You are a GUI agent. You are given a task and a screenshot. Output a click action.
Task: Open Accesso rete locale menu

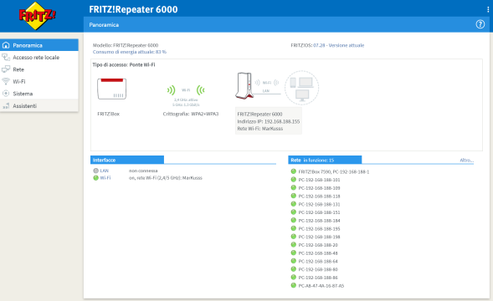point(39,57)
